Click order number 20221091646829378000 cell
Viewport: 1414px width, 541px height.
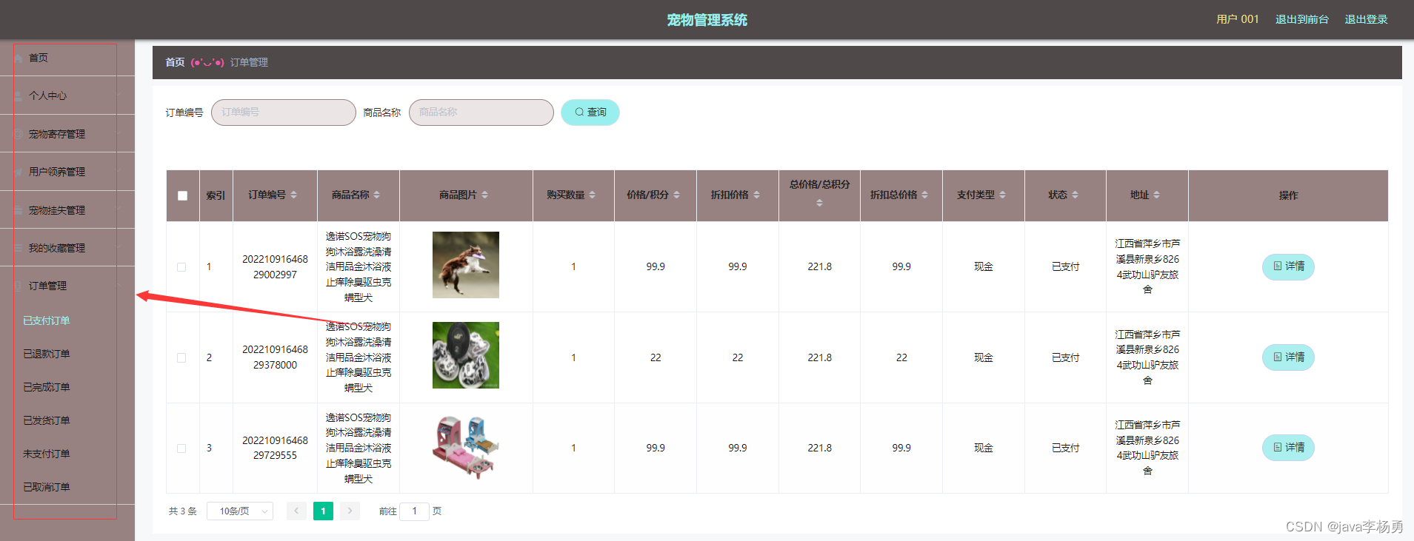tap(275, 357)
